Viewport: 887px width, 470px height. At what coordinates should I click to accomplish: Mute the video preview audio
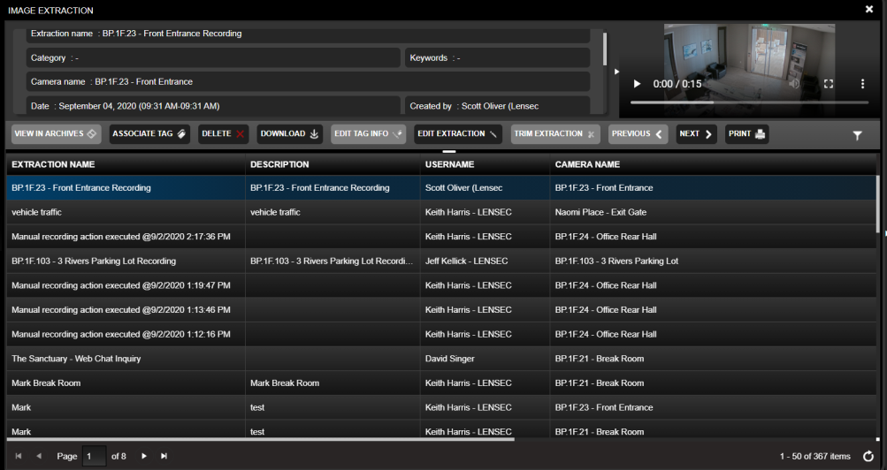point(795,84)
